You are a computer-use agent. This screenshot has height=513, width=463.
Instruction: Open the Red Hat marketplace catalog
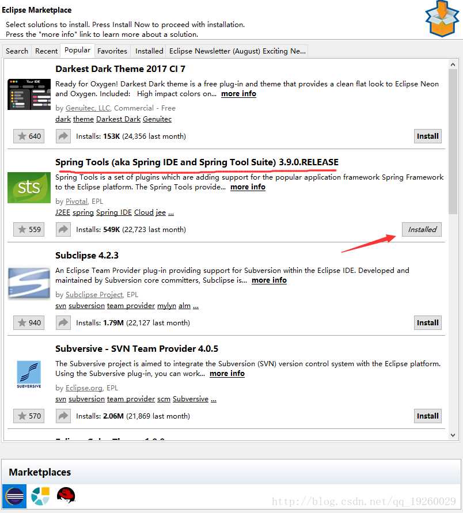(x=66, y=496)
